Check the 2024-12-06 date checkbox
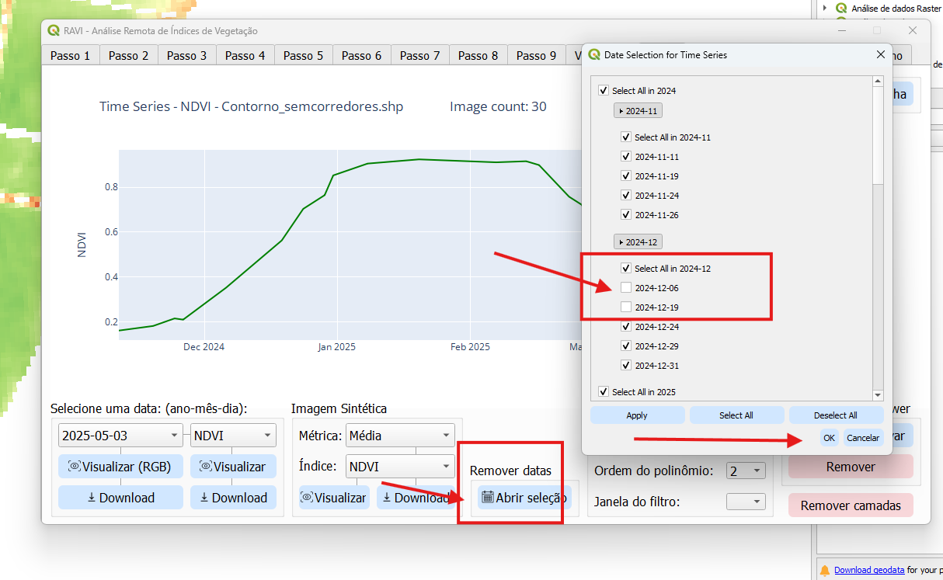 point(626,288)
